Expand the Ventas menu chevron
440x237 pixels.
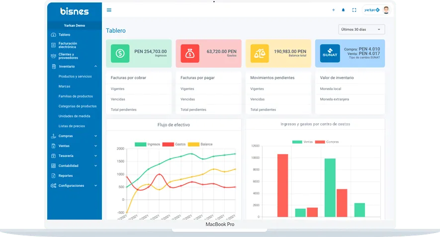pyautogui.click(x=95, y=146)
